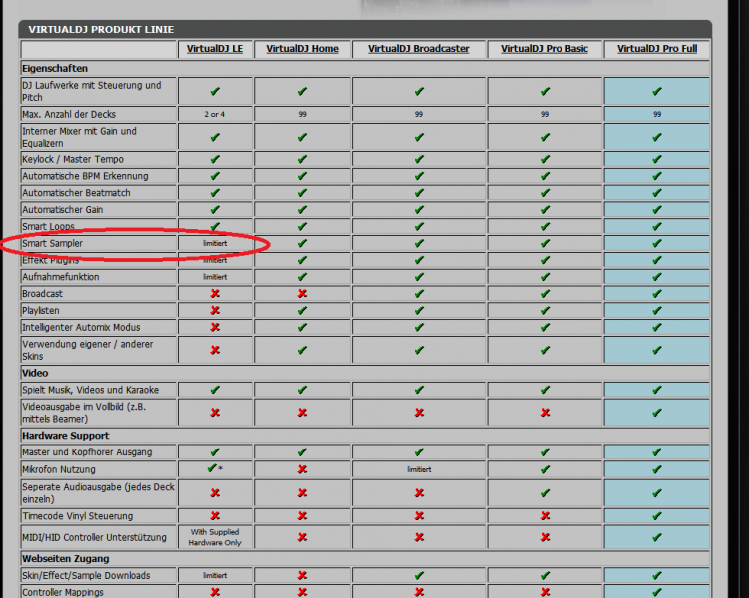Click green check for Spielt Musik, Videos und Karaoke Broadcaster
This screenshot has width=749, height=598.
pyautogui.click(x=419, y=390)
